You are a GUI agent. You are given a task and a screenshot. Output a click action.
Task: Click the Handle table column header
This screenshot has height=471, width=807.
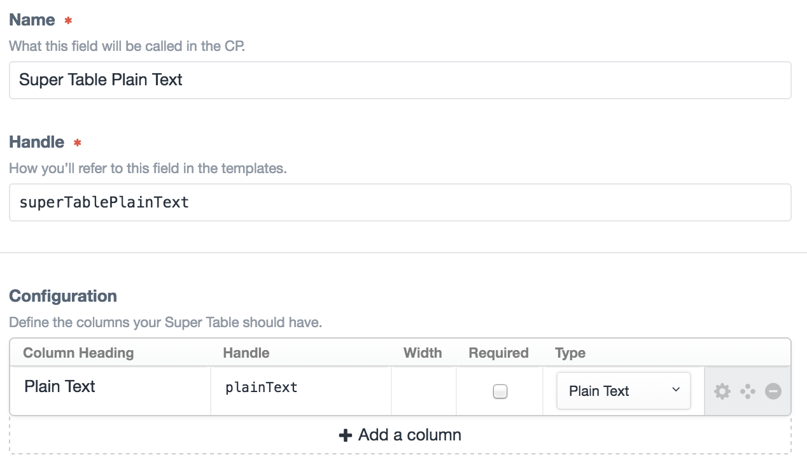point(246,353)
